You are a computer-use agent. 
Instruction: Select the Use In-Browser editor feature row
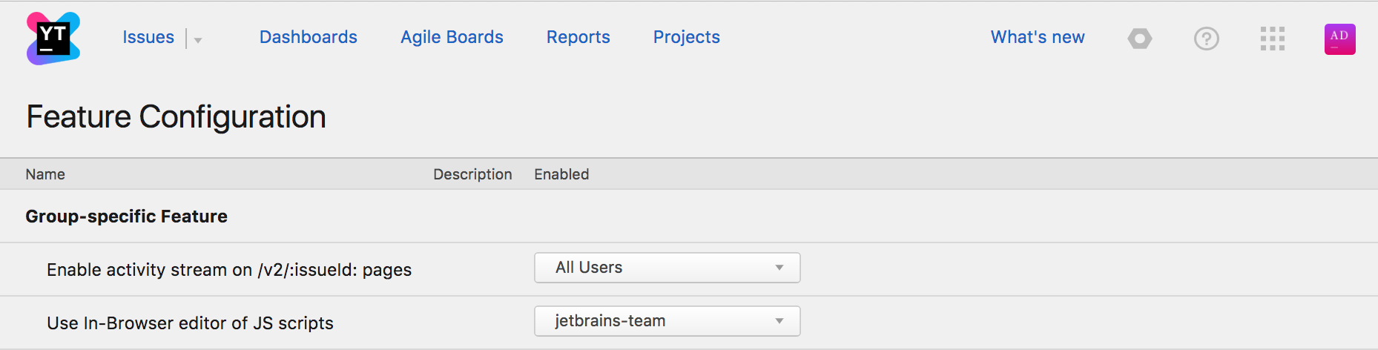(x=689, y=323)
